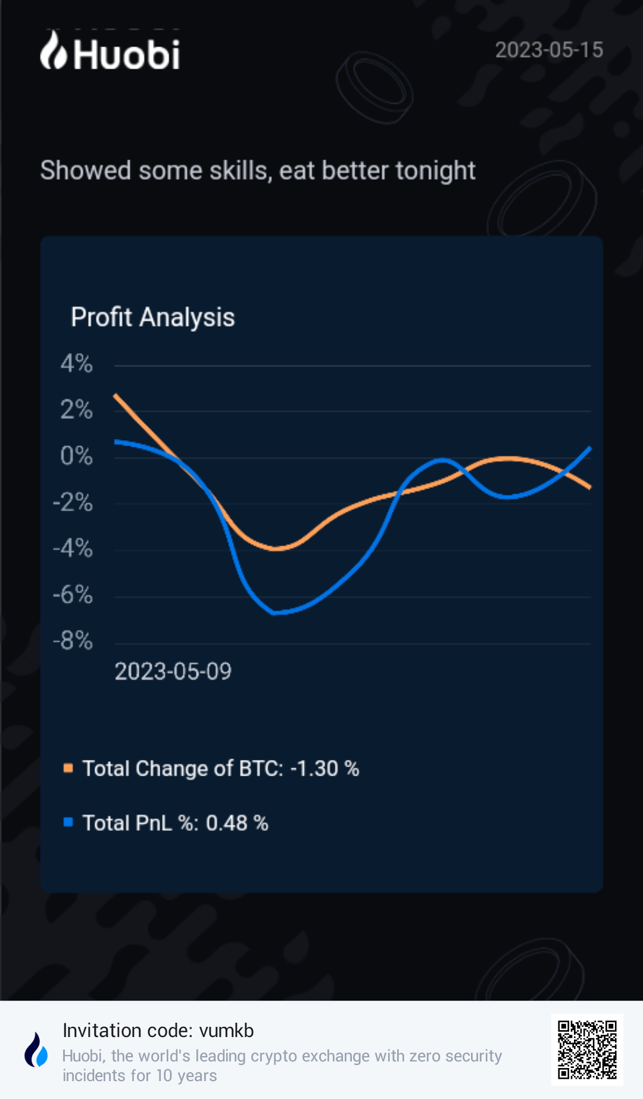Click the blue PnL legend square
Screen dimensions: 643x1099
(x=68, y=823)
